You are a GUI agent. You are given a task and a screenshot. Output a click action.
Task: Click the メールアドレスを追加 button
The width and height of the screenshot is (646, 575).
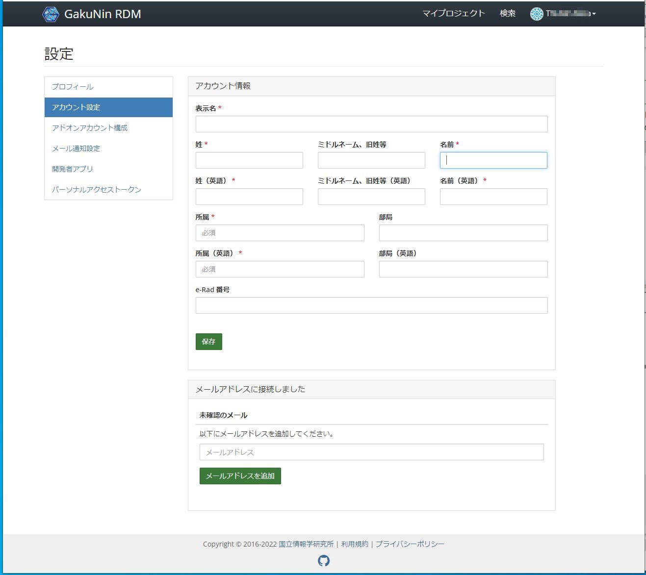(x=240, y=476)
